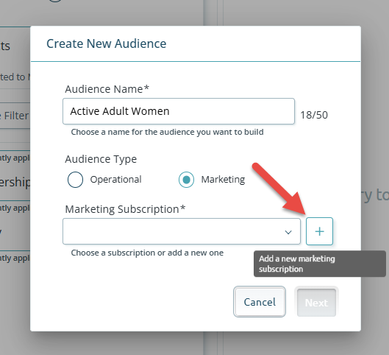The width and height of the screenshot is (389, 355).
Task: Click the "Choose a subscription or add" hint text
Action: coord(147,253)
